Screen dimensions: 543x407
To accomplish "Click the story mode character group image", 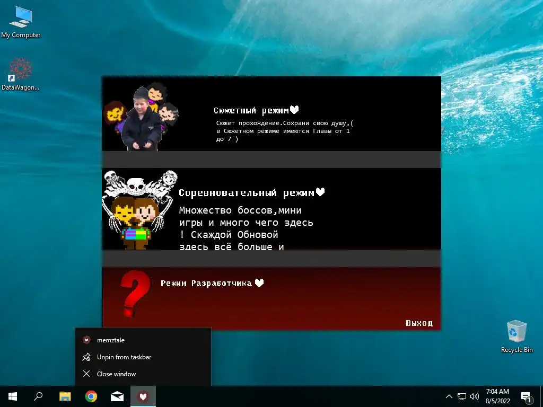I will pos(141,117).
